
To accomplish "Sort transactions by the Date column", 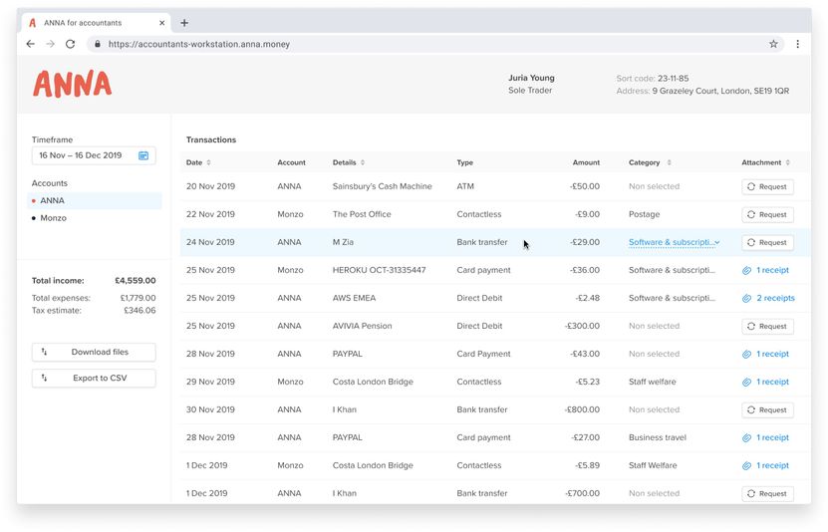I will (198, 162).
